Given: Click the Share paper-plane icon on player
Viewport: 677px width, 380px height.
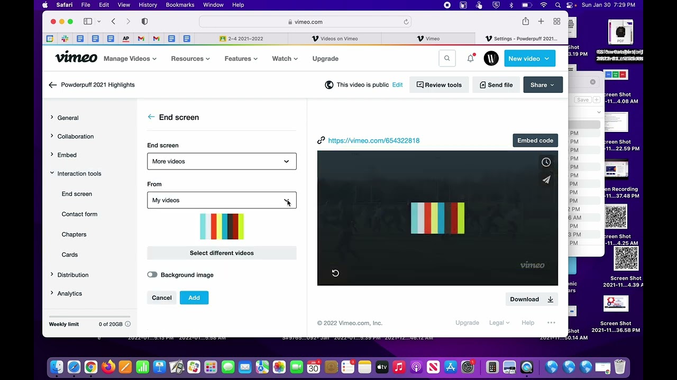Looking at the screenshot, I should point(546,180).
